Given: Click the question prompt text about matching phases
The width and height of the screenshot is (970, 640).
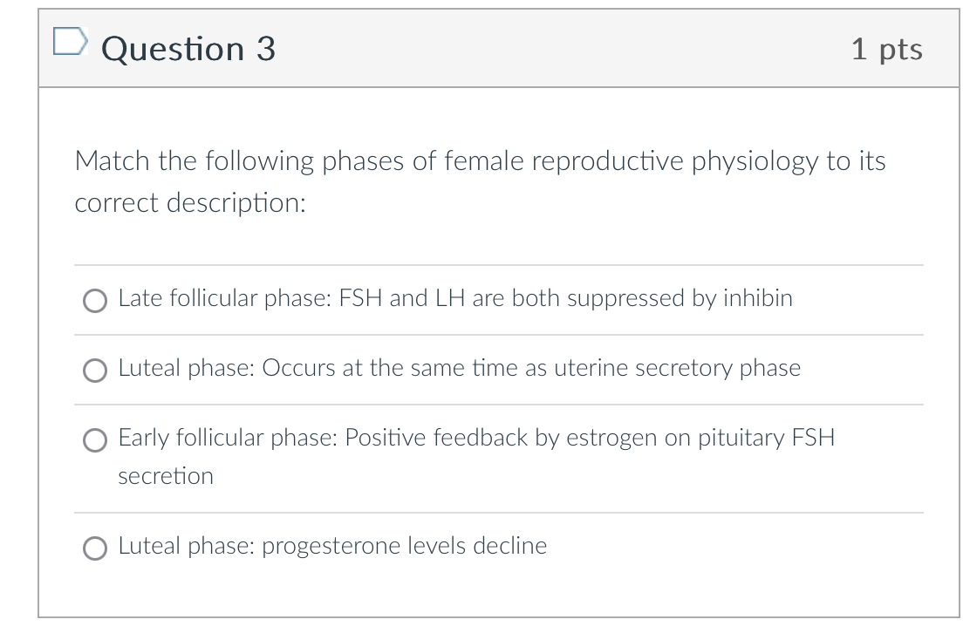Looking at the screenshot, I should pos(480,181).
